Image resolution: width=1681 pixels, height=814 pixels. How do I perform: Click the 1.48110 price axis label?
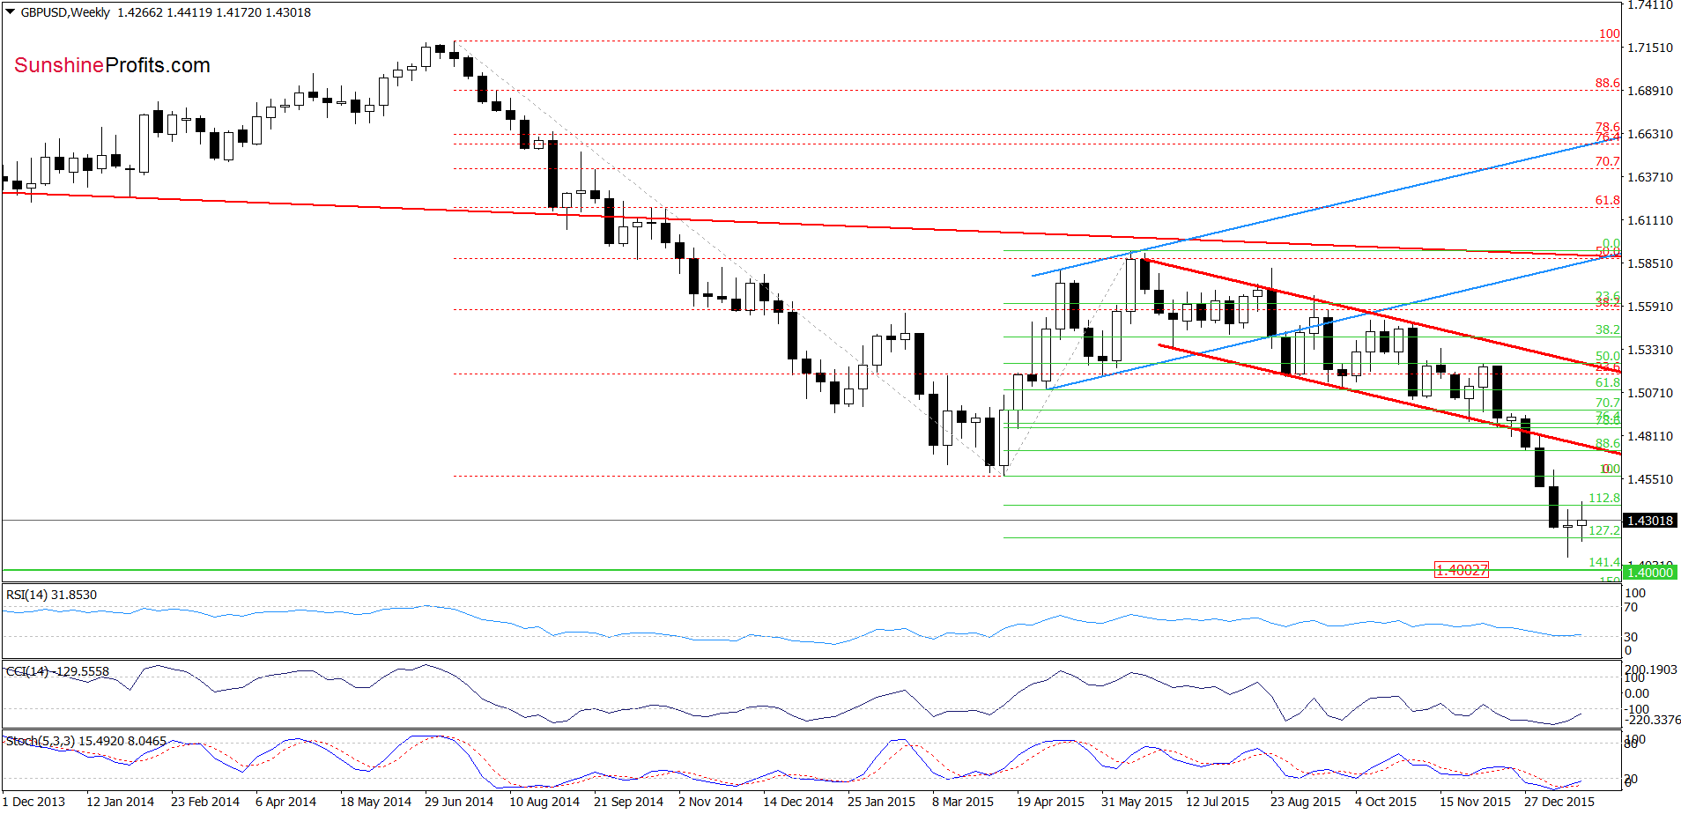point(1649,436)
